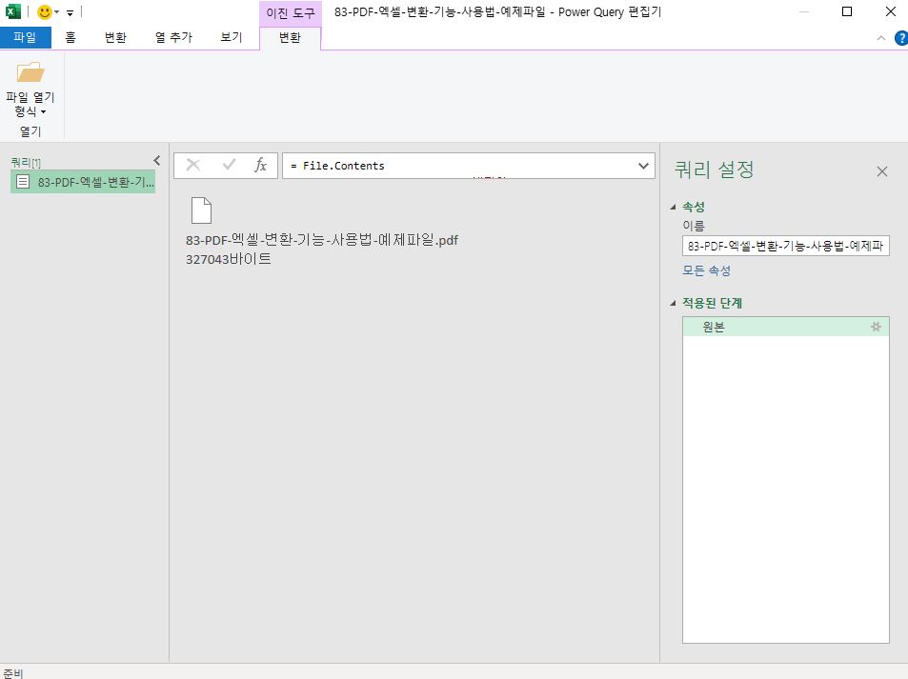Collapse the ribbon with the chevron
This screenshot has height=679, width=908.
[881, 38]
